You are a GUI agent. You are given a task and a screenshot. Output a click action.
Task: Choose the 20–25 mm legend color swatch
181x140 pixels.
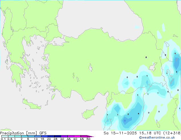tap(51, 136)
